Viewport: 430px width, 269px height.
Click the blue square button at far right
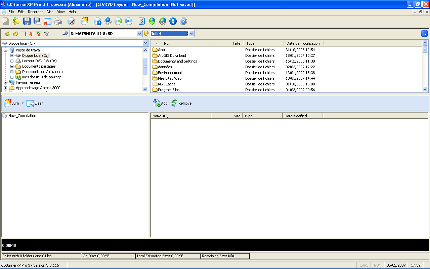click(x=424, y=33)
